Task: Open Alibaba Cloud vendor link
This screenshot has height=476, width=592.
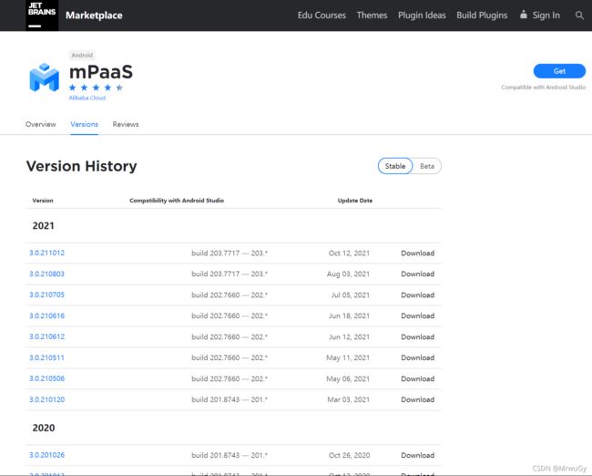Action: point(87,98)
